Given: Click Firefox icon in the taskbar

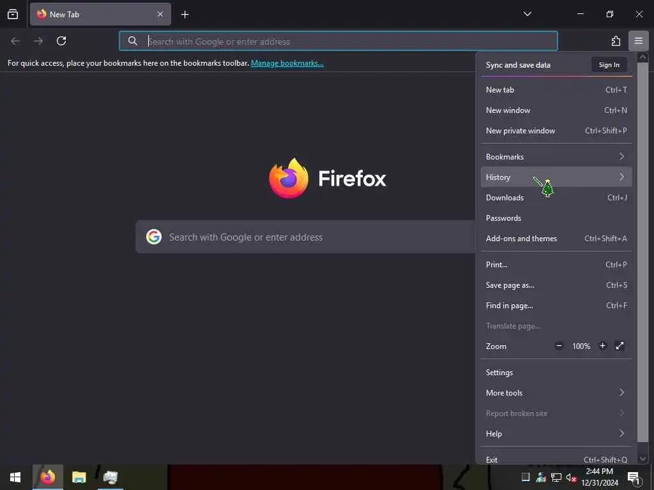Looking at the screenshot, I should point(47,477).
